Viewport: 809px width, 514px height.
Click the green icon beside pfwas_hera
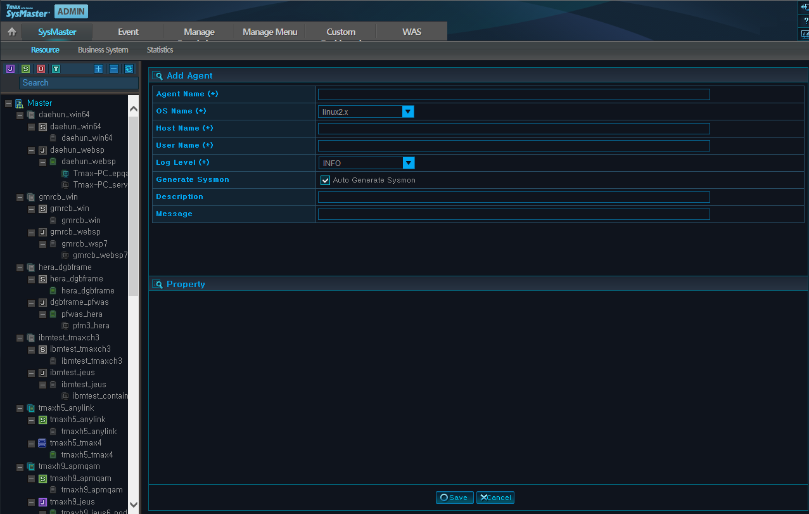tap(53, 314)
